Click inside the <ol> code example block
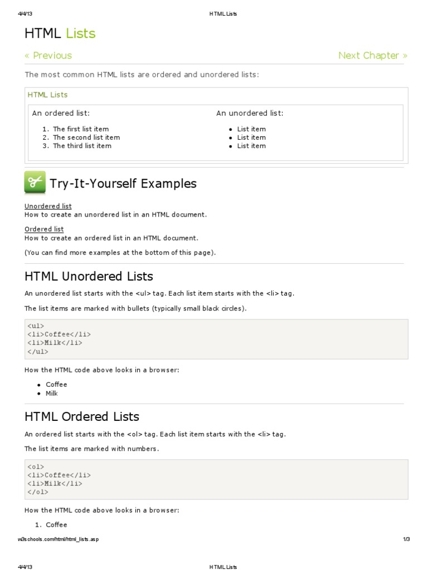The width and height of the screenshot is (428, 570). tap(216, 479)
